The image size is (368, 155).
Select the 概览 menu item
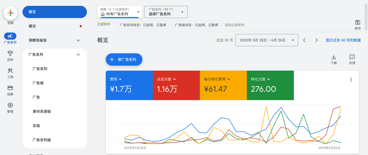(x=55, y=12)
